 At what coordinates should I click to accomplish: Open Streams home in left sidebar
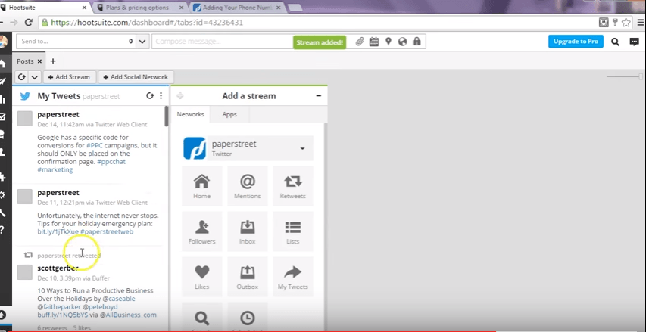click(x=3, y=64)
